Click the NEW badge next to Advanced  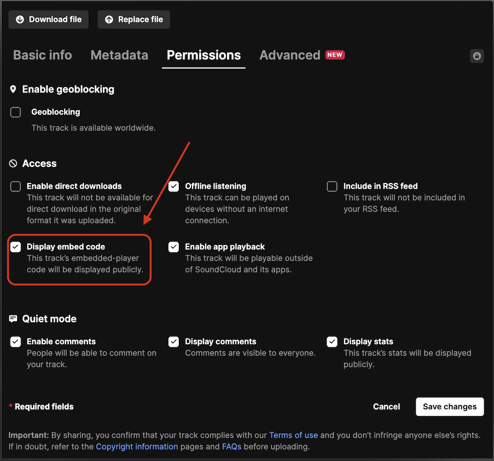(335, 55)
